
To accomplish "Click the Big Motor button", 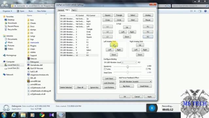I will pyautogui.click(x=126, y=86).
